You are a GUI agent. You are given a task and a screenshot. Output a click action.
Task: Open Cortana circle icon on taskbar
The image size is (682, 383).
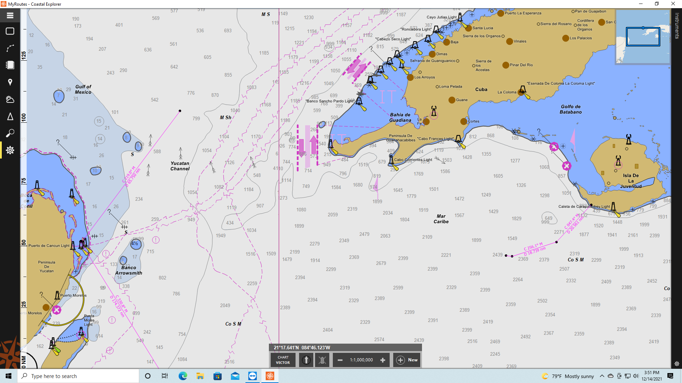148,376
